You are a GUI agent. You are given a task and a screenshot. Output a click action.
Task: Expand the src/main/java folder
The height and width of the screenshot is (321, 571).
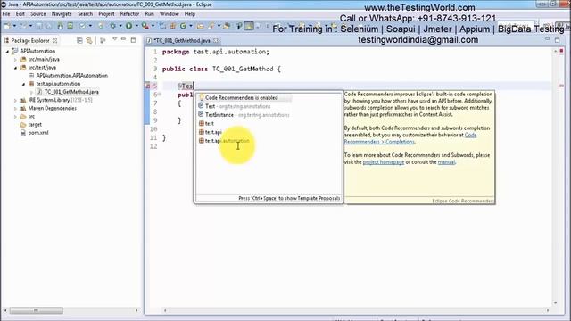pyautogui.click(x=15, y=60)
